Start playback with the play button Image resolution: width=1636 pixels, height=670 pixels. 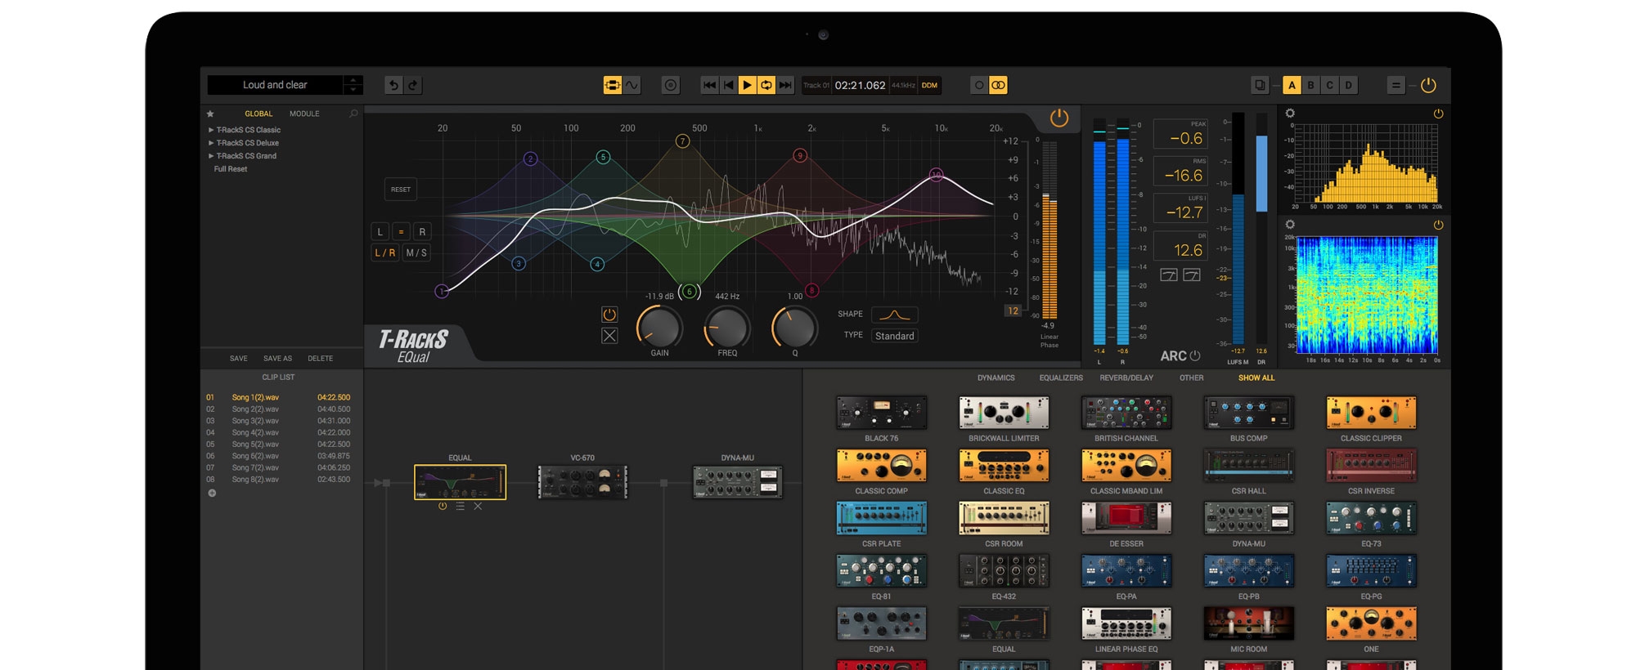[x=747, y=85]
